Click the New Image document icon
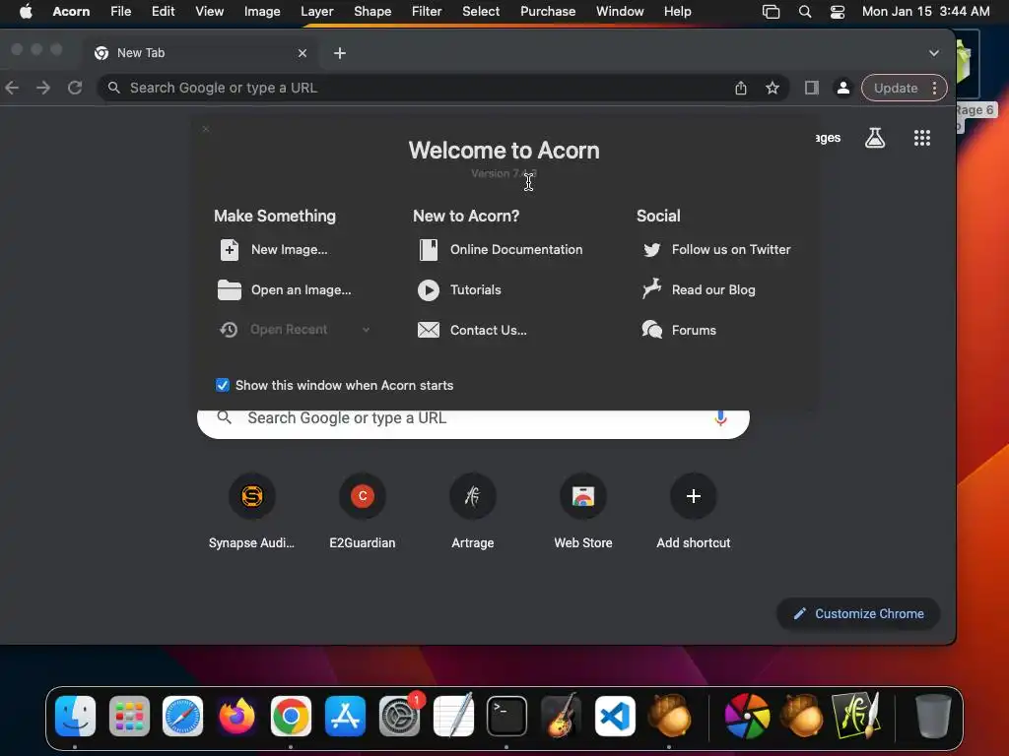The height and width of the screenshot is (756, 1009). 229,249
